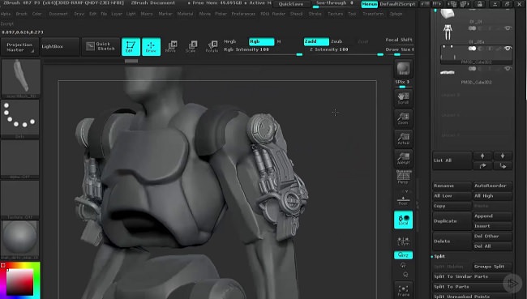Enable Z-axis rotation icon above Frame
The image size is (527, 299).
point(405,275)
